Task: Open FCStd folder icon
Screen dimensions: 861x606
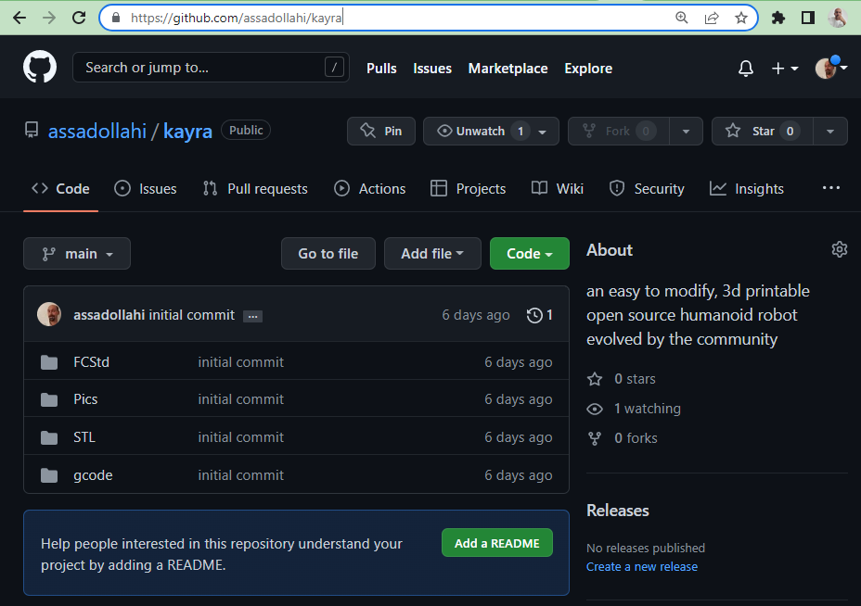Action: pyautogui.click(x=49, y=362)
